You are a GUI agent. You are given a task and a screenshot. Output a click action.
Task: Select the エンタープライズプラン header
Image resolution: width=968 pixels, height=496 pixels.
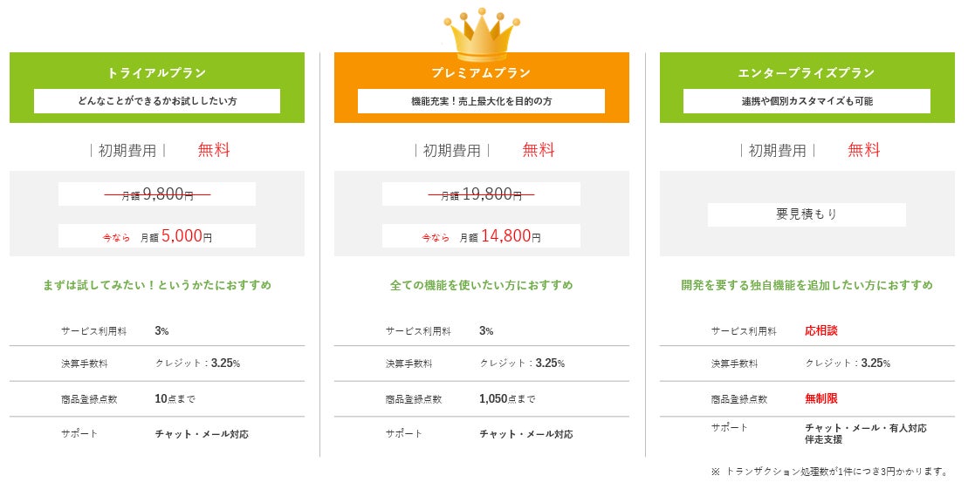click(806, 72)
